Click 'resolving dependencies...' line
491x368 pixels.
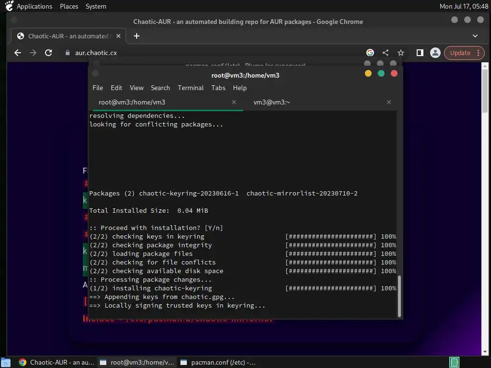(137, 116)
